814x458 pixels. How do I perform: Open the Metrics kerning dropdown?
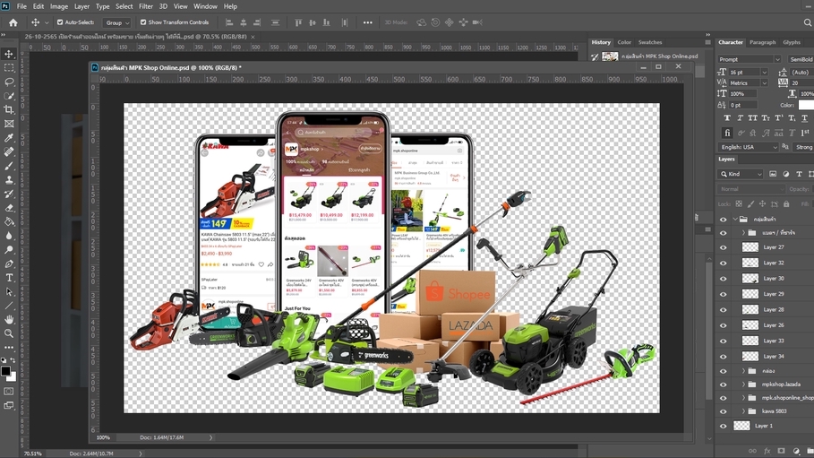pos(764,83)
